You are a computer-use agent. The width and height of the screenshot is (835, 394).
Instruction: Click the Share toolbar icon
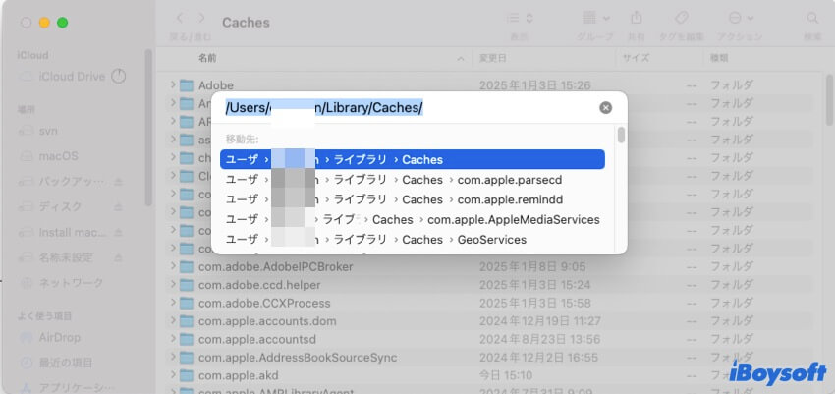(x=636, y=19)
